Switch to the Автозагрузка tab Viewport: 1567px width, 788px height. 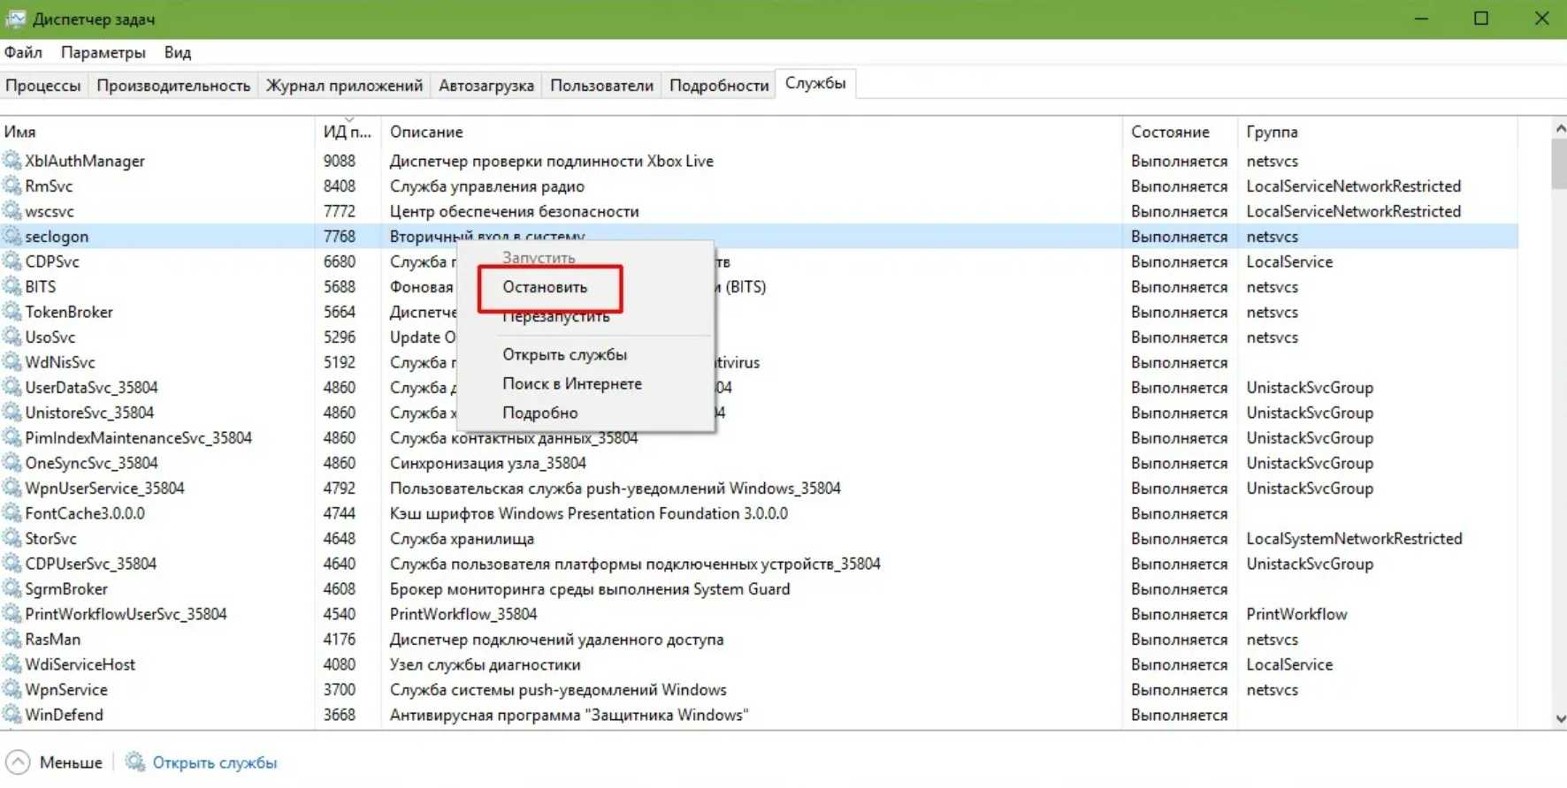click(485, 86)
